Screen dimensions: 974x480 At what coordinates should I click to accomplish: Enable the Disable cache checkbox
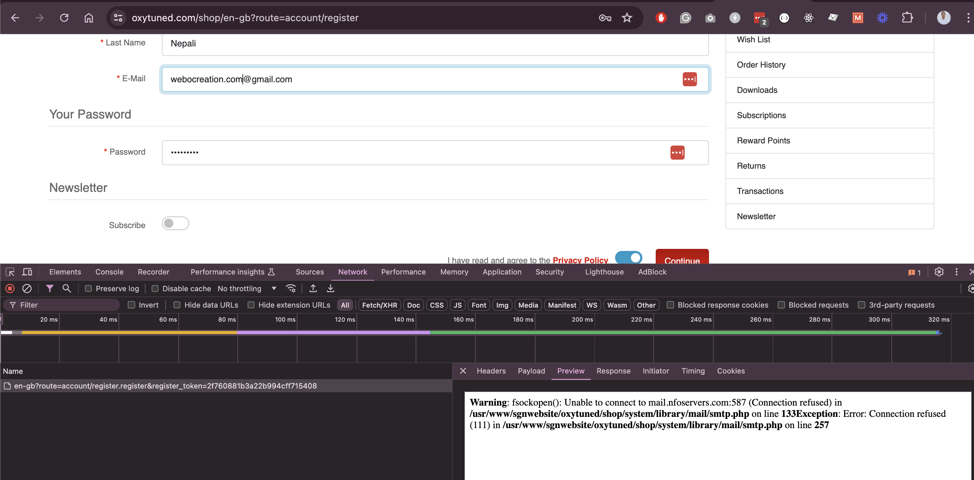[x=155, y=289]
